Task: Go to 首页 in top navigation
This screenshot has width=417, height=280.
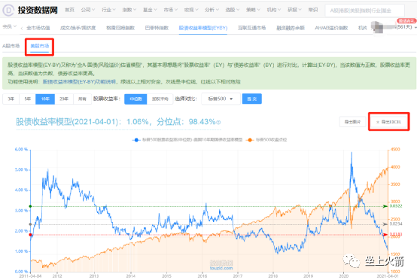Action: click(70, 10)
